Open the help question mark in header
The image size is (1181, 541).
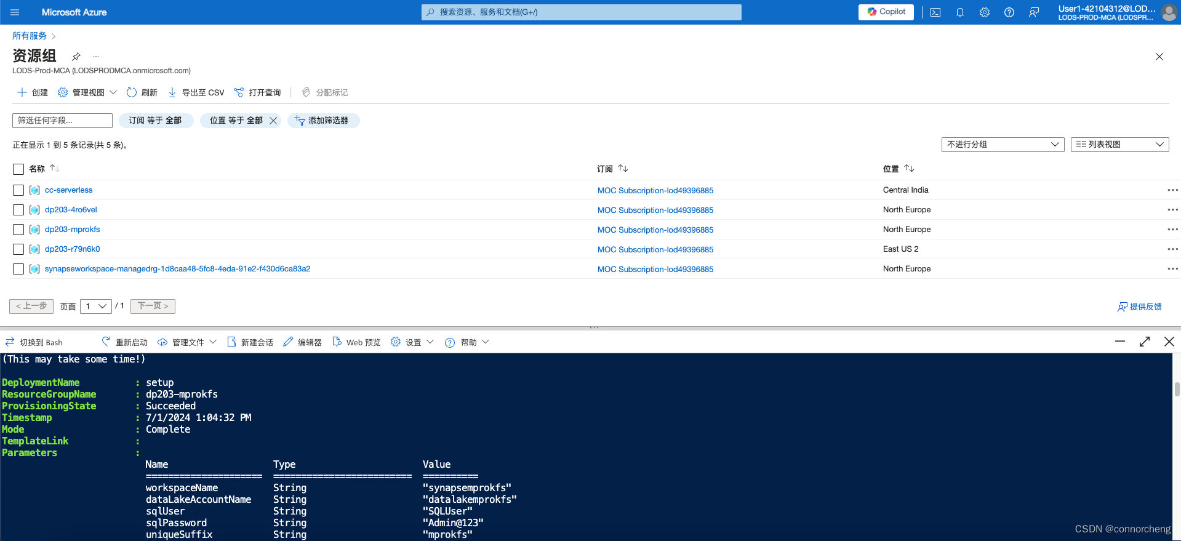pyautogui.click(x=1009, y=12)
